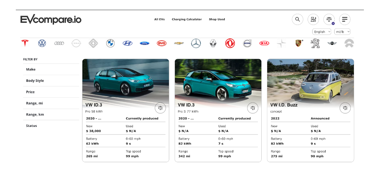Screen dimensions: 377x171
Task: Select the Kia brand logo
Action: [264, 43]
